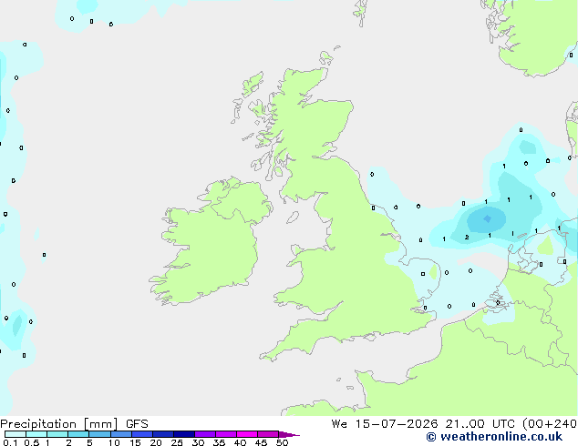Viewport: 578px width, 446px height.
Task: Select the 5–10 mm legend swatch
Action: click(x=99, y=434)
